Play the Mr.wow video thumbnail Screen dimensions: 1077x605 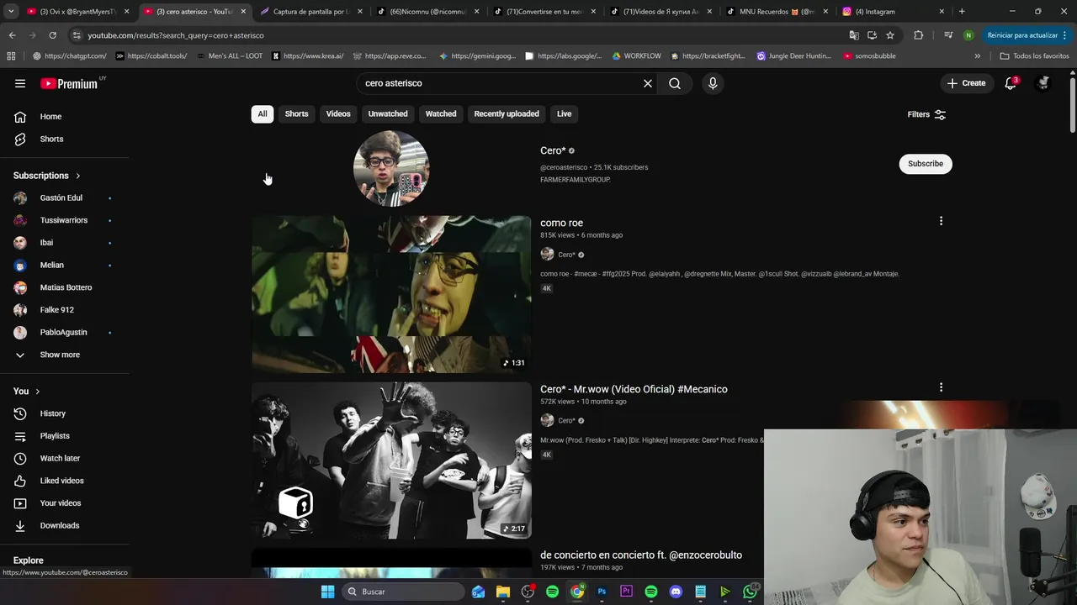point(391,460)
